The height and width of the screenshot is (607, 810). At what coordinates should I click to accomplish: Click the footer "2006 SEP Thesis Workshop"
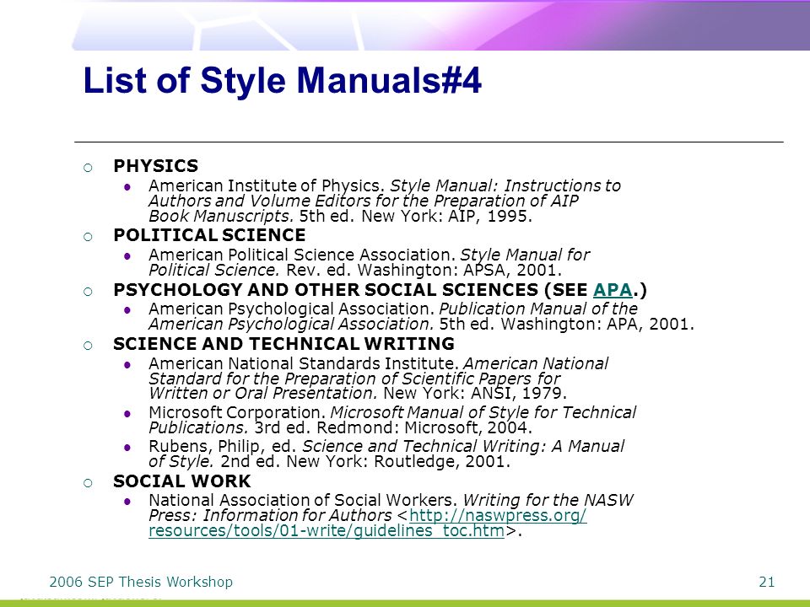pyautogui.click(x=141, y=582)
